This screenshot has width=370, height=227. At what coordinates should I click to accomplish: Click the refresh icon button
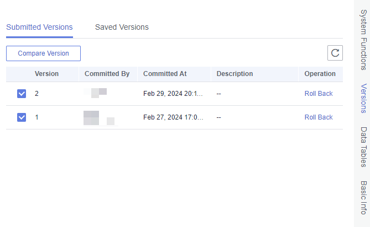coord(335,53)
